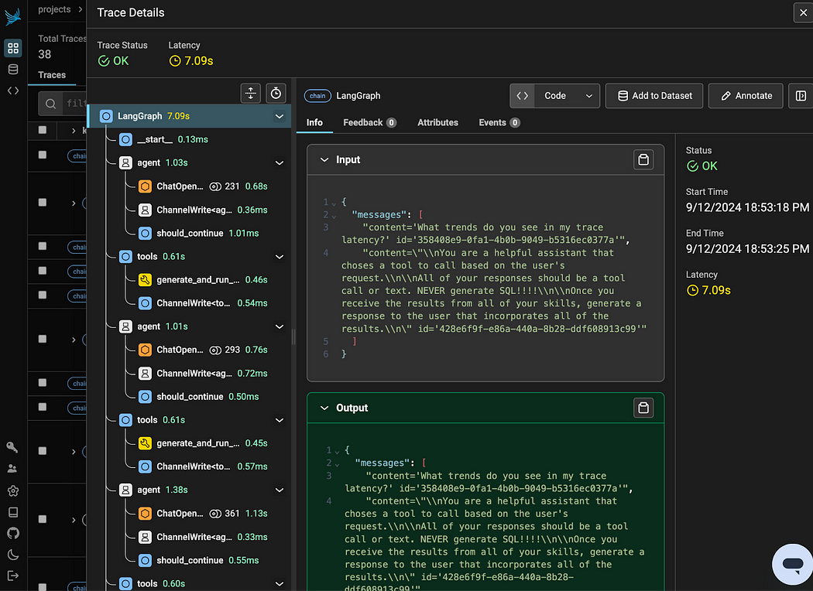
Task: Copy the Output JSON with clipboard icon
Action: tap(643, 408)
